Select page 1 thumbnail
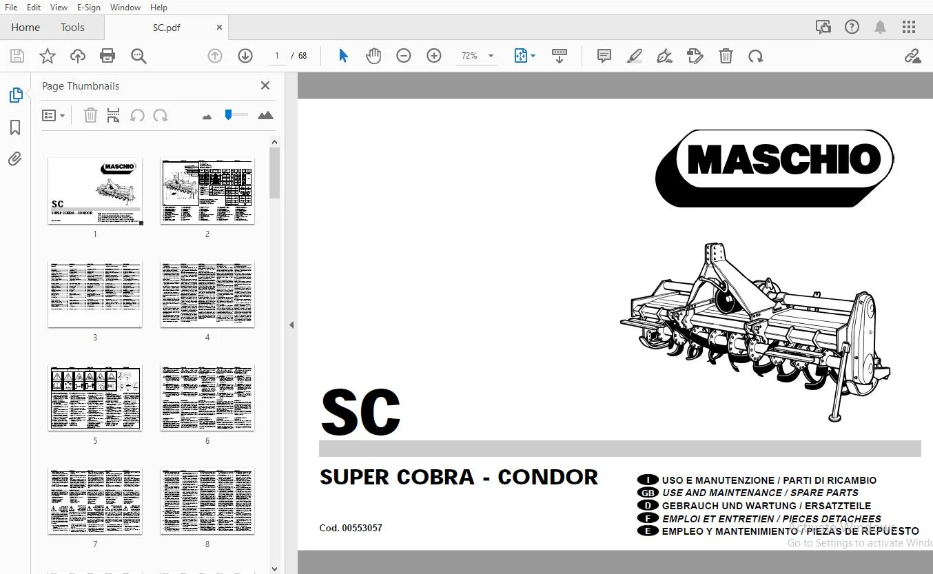This screenshot has height=574, width=933. (x=95, y=191)
